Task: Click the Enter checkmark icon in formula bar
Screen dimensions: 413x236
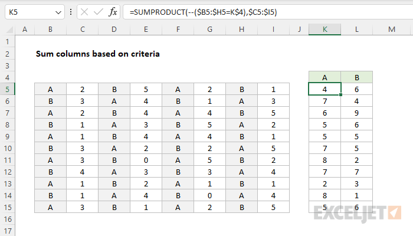Action: coord(97,12)
